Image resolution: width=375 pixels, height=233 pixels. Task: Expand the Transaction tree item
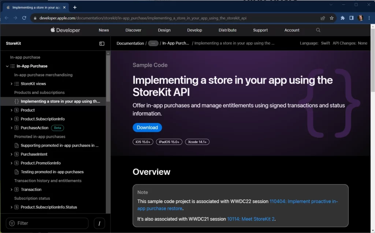point(11,190)
